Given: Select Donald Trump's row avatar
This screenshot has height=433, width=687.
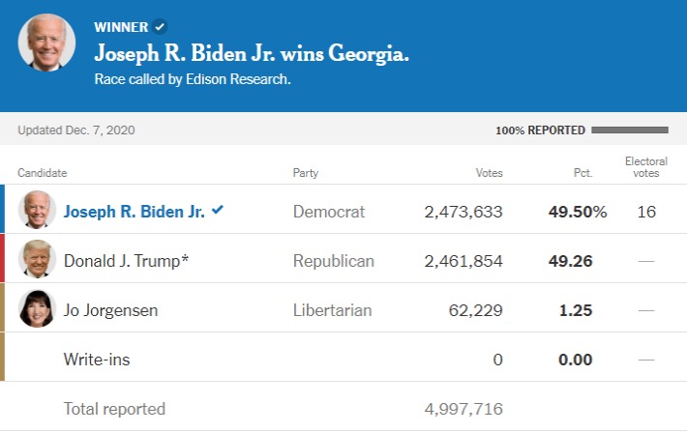Looking at the screenshot, I should click(x=37, y=259).
